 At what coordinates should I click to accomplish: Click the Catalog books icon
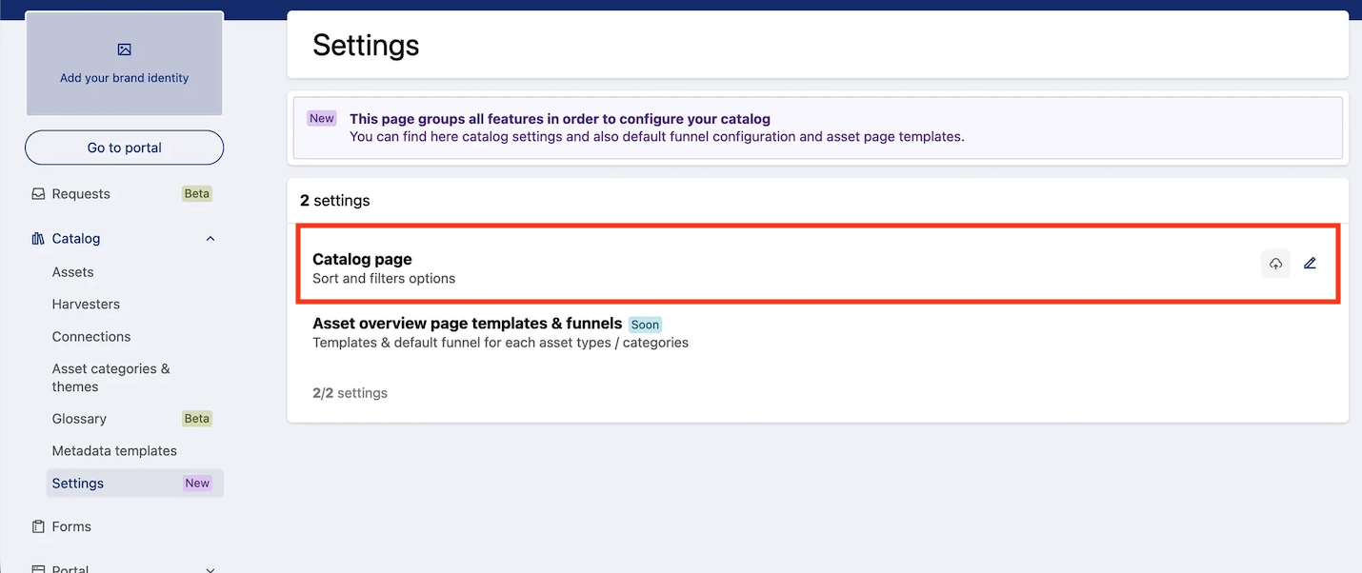pos(38,239)
